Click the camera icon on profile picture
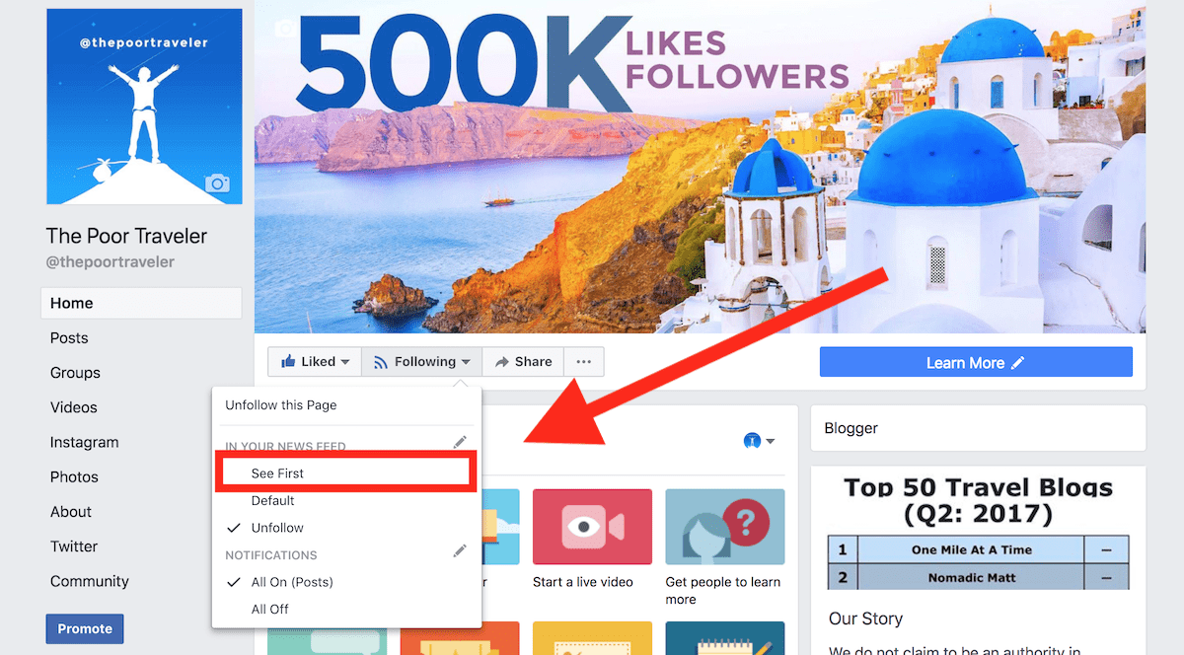The height and width of the screenshot is (655, 1184). pos(217,183)
